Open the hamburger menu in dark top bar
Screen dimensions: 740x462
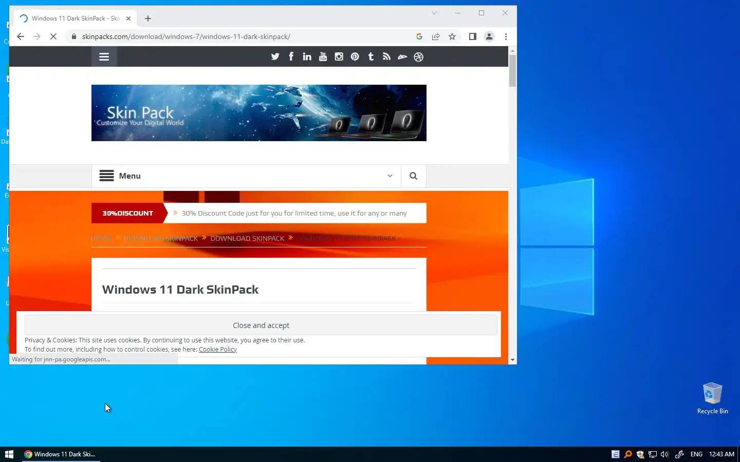tap(104, 56)
